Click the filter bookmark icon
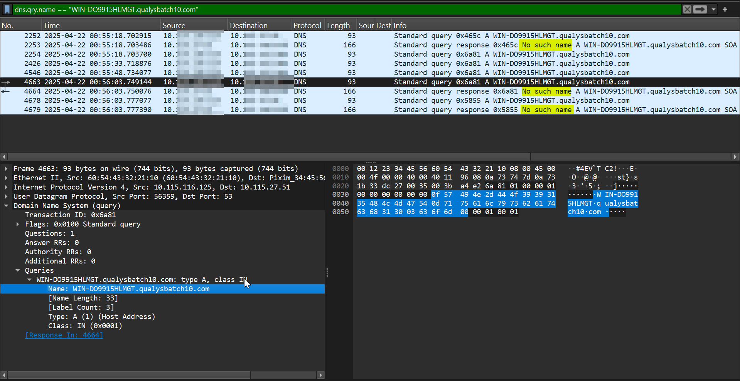Viewport: 740px width, 381px height. pos(7,9)
